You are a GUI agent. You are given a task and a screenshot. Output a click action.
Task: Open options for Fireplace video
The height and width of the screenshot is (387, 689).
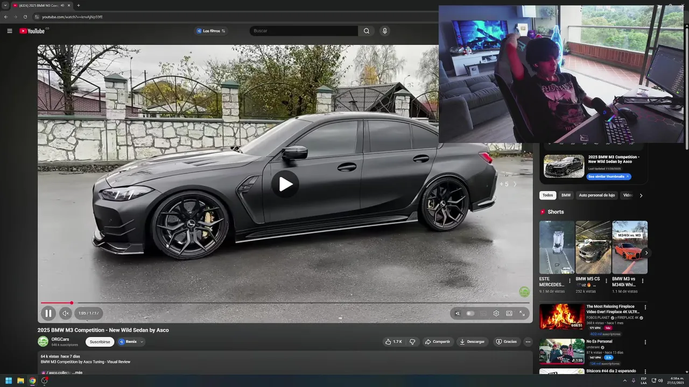645,307
